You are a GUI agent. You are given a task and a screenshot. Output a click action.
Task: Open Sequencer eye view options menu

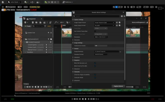tap(62, 22)
